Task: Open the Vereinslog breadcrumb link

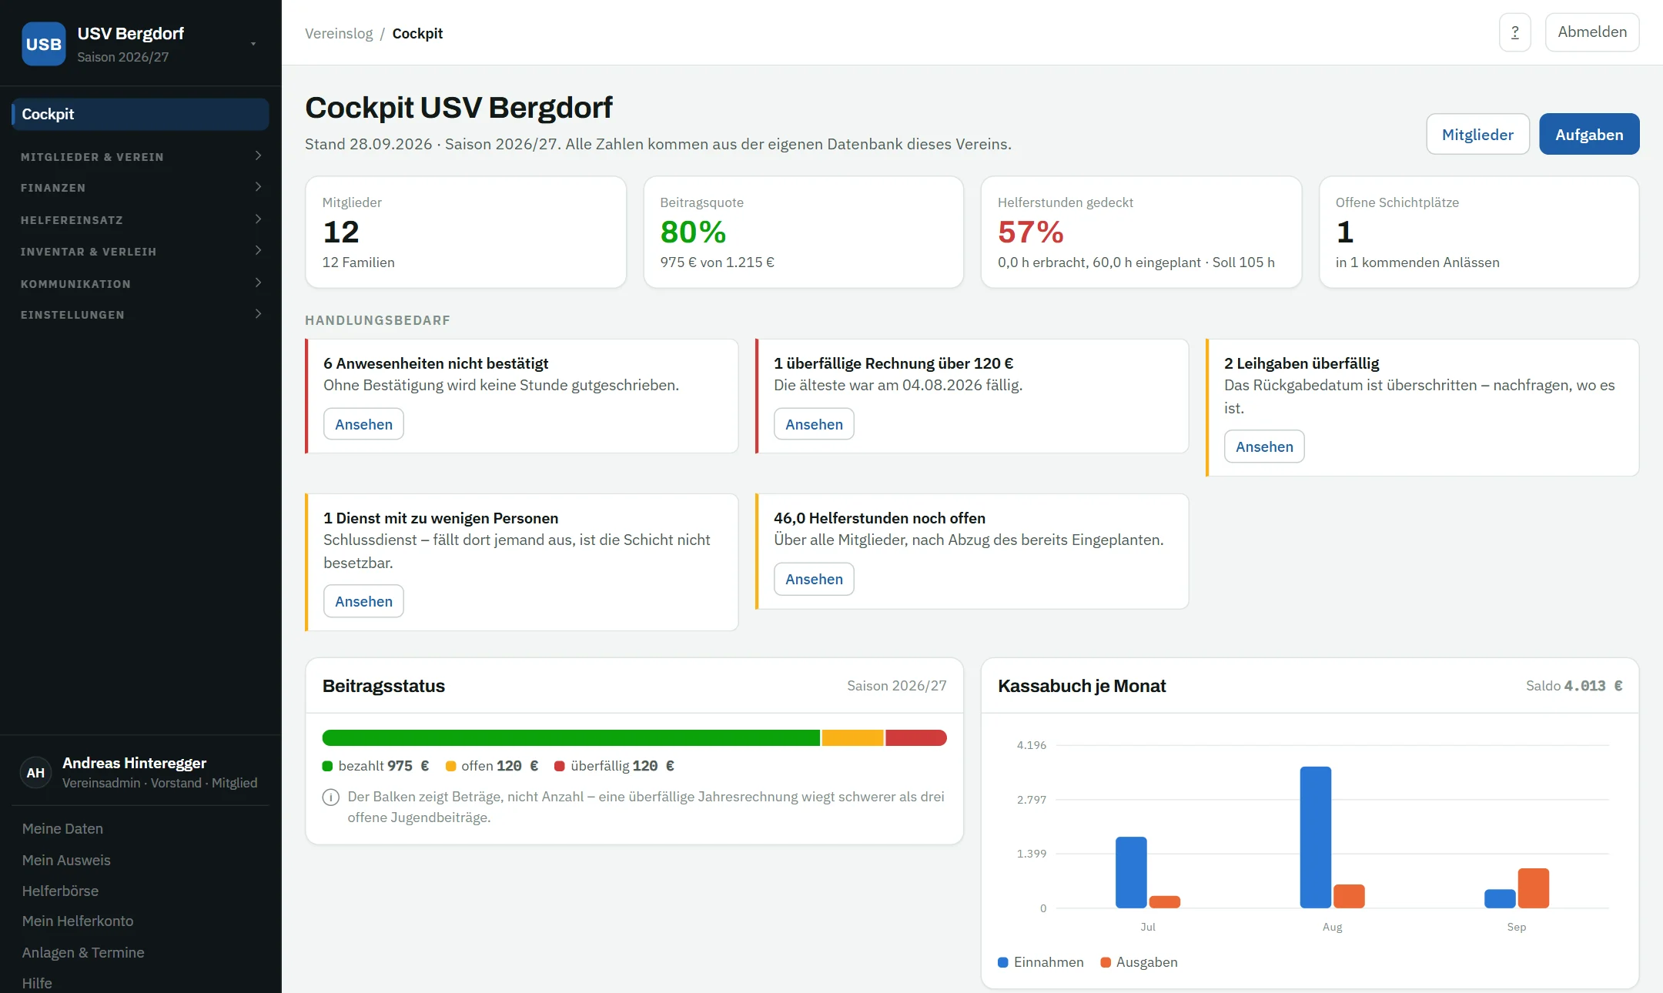Action: point(339,33)
